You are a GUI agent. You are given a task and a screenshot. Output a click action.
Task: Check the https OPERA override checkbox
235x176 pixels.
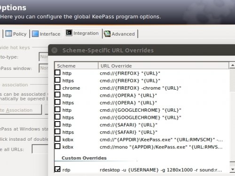pos(58,102)
